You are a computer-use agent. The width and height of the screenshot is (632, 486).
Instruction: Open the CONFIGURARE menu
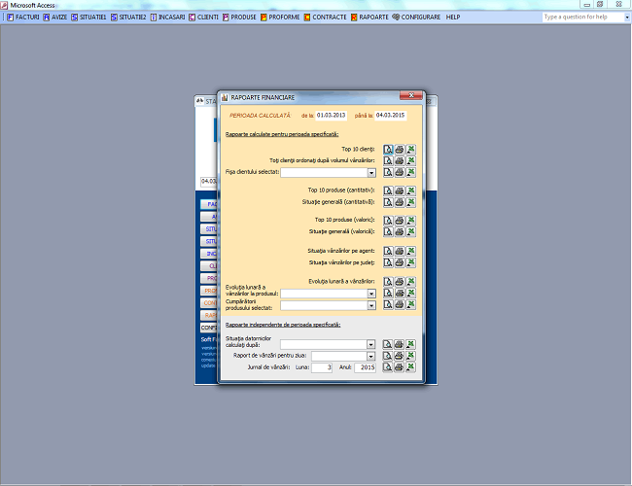(416, 17)
